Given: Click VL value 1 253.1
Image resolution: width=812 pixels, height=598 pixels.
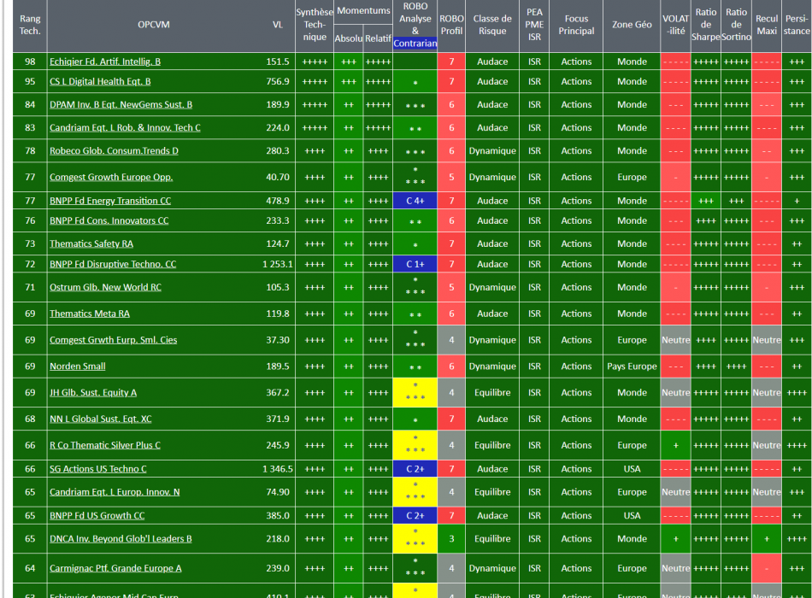Looking at the screenshot, I should (278, 264).
